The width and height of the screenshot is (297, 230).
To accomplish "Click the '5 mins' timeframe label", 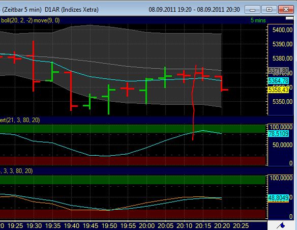I will click(x=258, y=20).
